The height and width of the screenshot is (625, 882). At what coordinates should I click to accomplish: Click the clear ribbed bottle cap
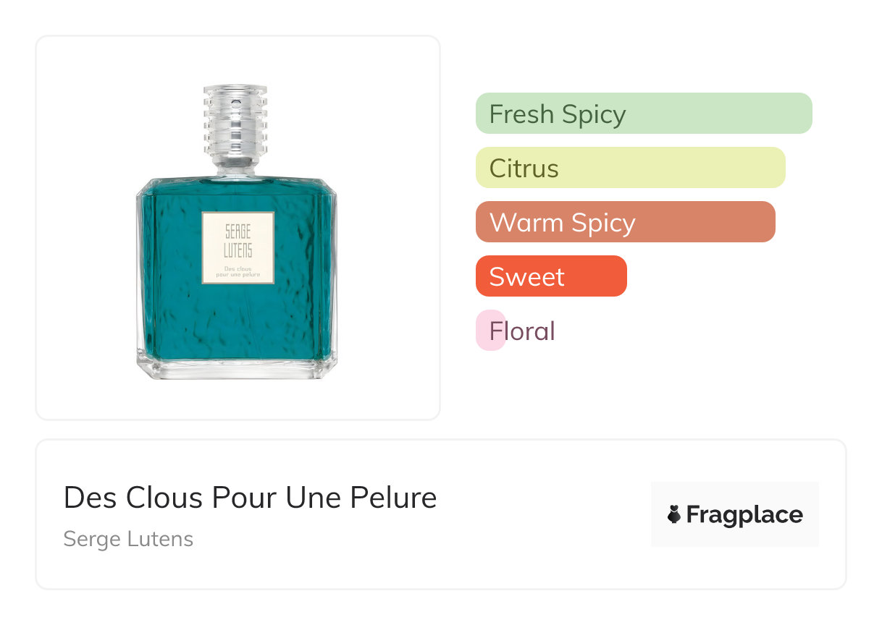236,123
